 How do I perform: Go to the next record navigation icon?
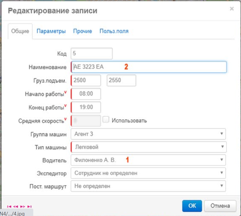coord(23,206)
